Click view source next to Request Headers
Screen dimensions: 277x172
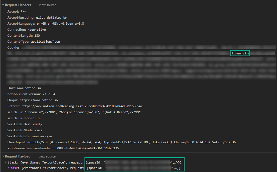click(47, 5)
